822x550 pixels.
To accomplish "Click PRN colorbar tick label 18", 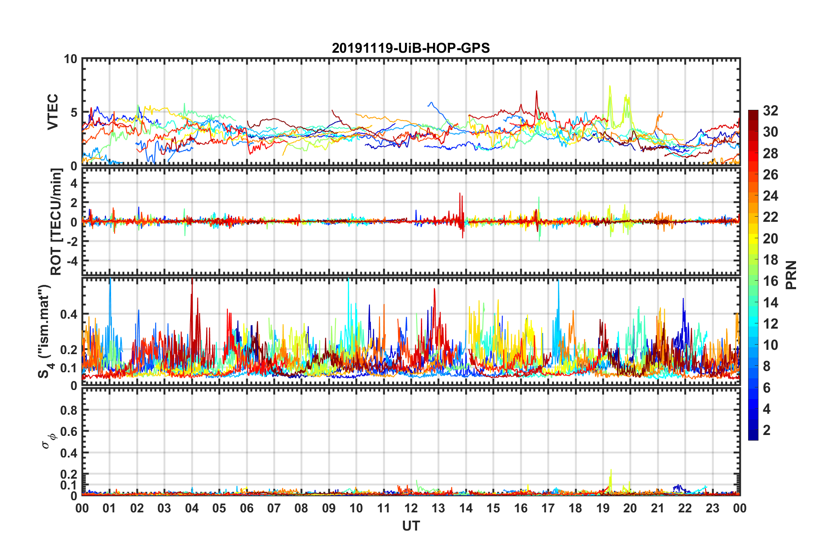I will coord(770,259).
